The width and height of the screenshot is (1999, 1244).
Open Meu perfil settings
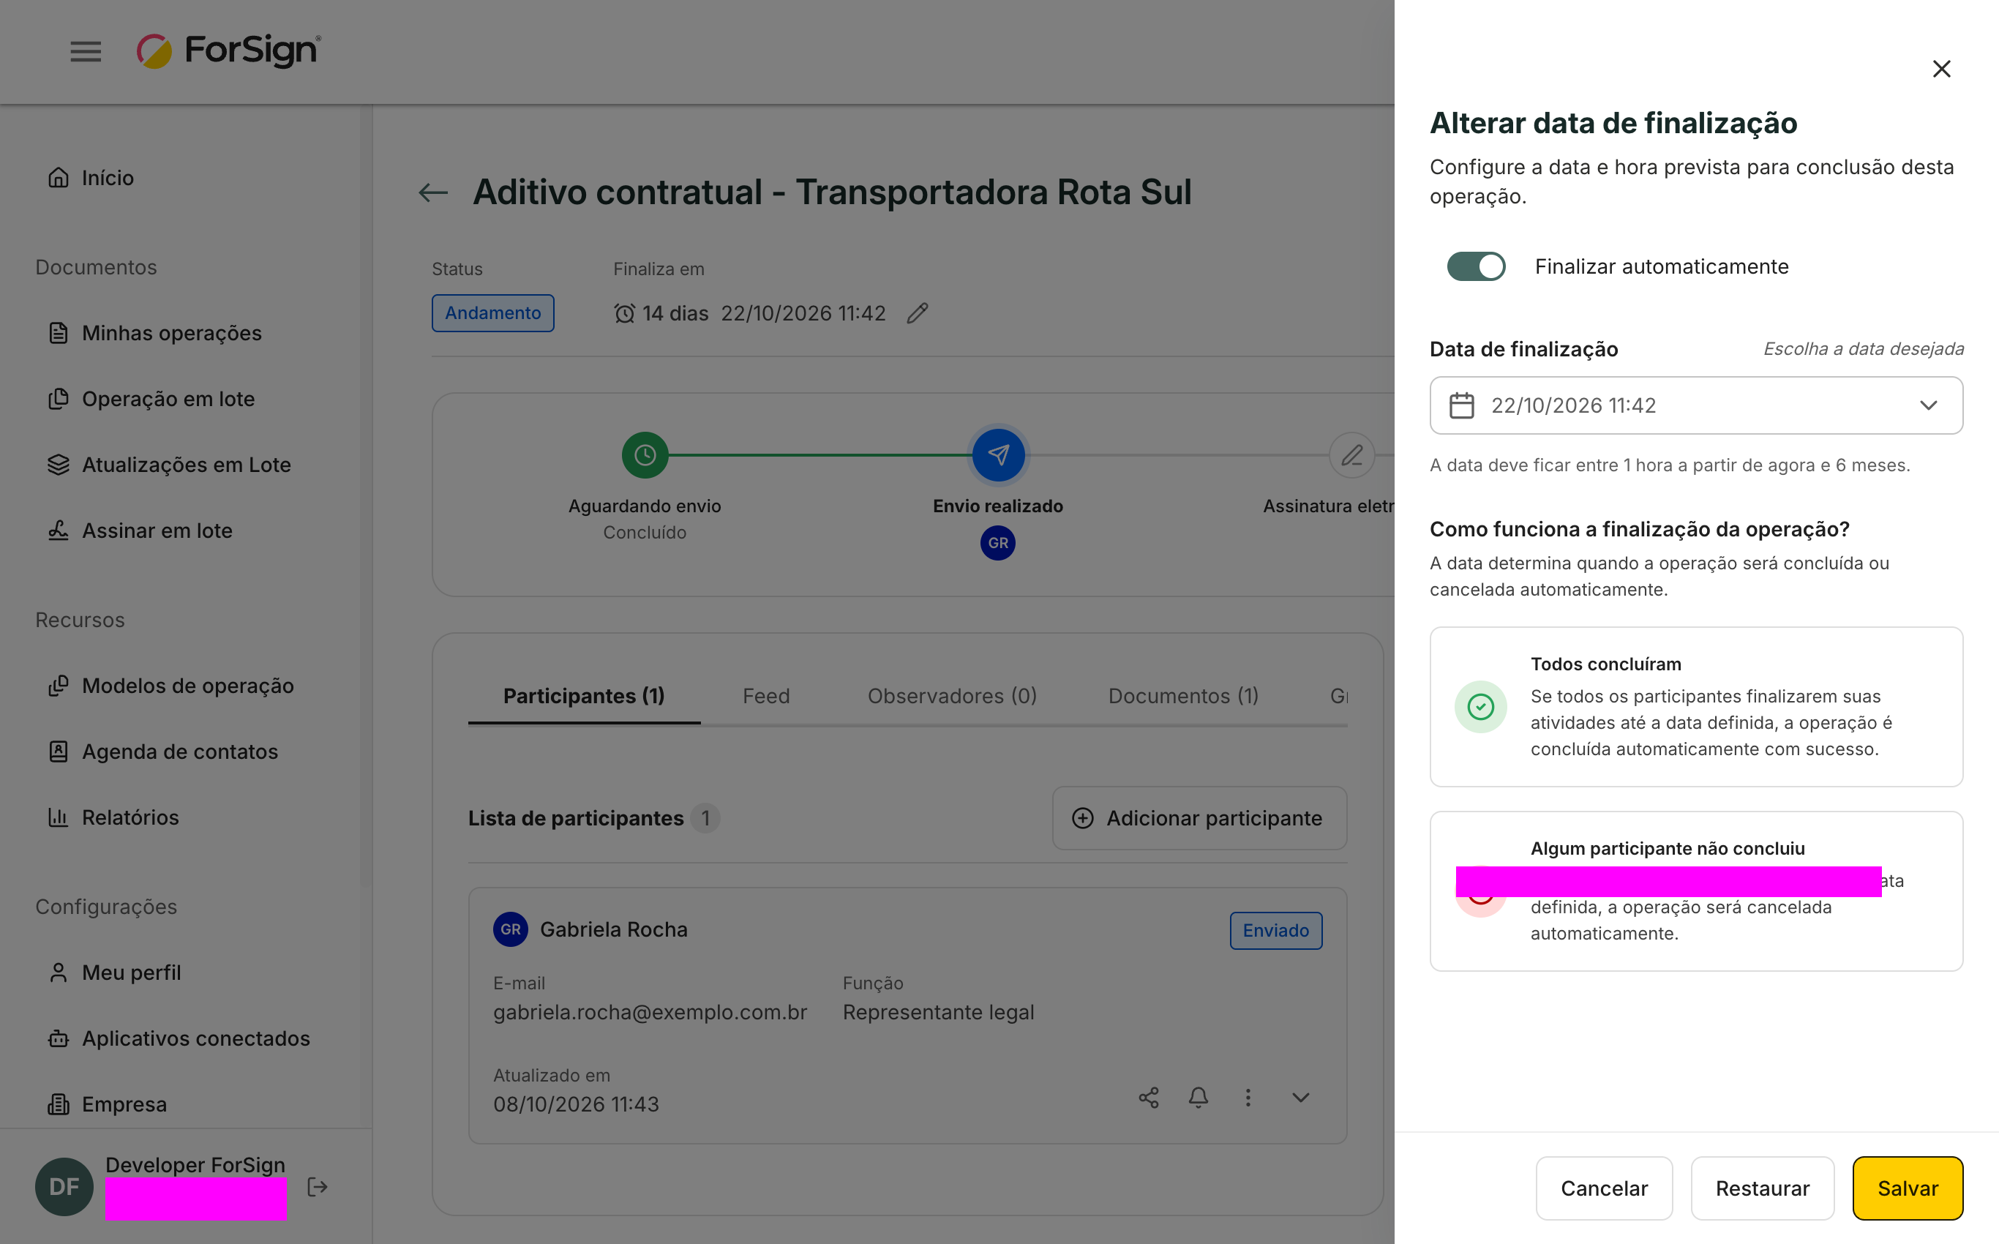(114, 973)
